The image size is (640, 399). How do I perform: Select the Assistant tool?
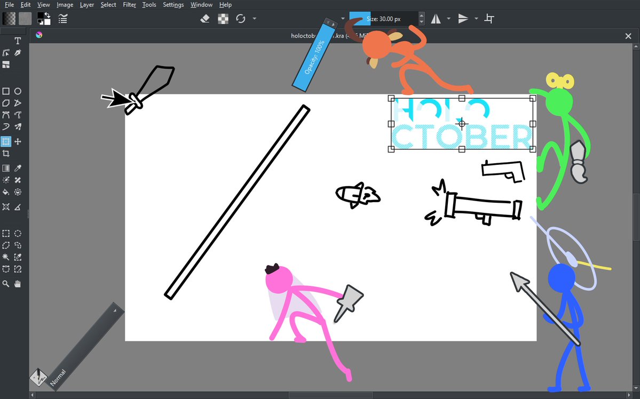[6, 207]
